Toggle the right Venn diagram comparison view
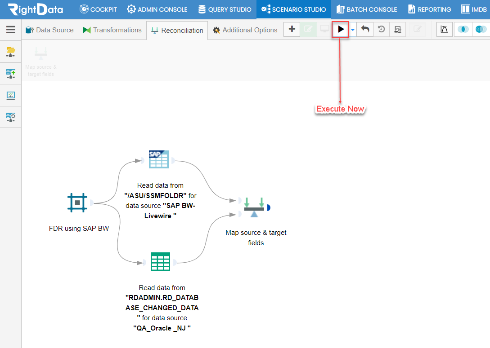490x348 pixels. 481,29
